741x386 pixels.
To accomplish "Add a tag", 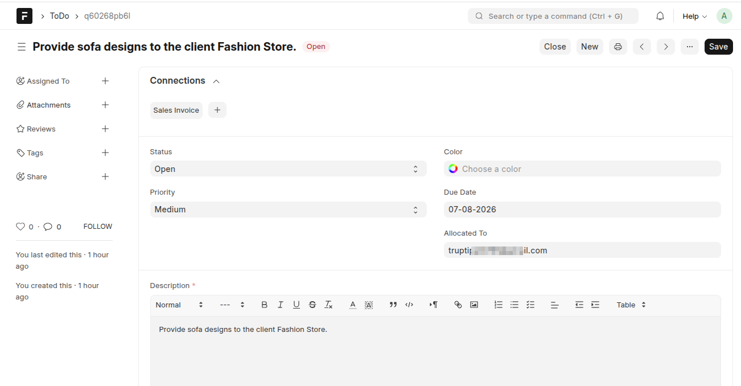I will (105, 153).
